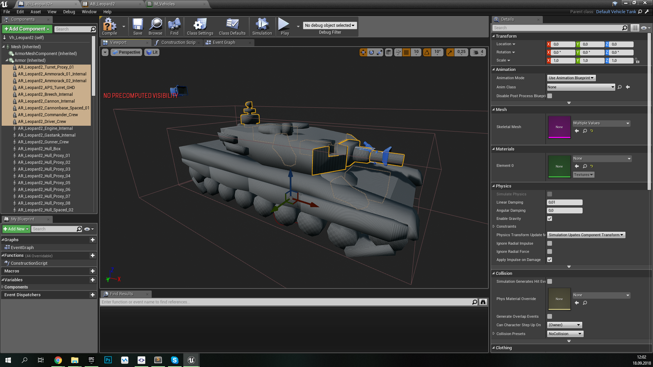653x367 pixels.
Task: Enable Simulate Physics checkbox
Action: click(x=549, y=194)
